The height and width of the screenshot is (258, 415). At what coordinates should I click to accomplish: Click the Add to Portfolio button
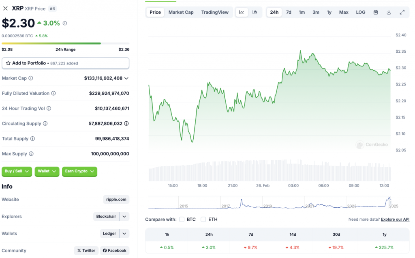tap(65, 63)
